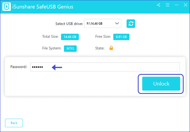The image size is (190, 132).
Task: Click the iSunshare shield logo icon
Action: point(7,7)
